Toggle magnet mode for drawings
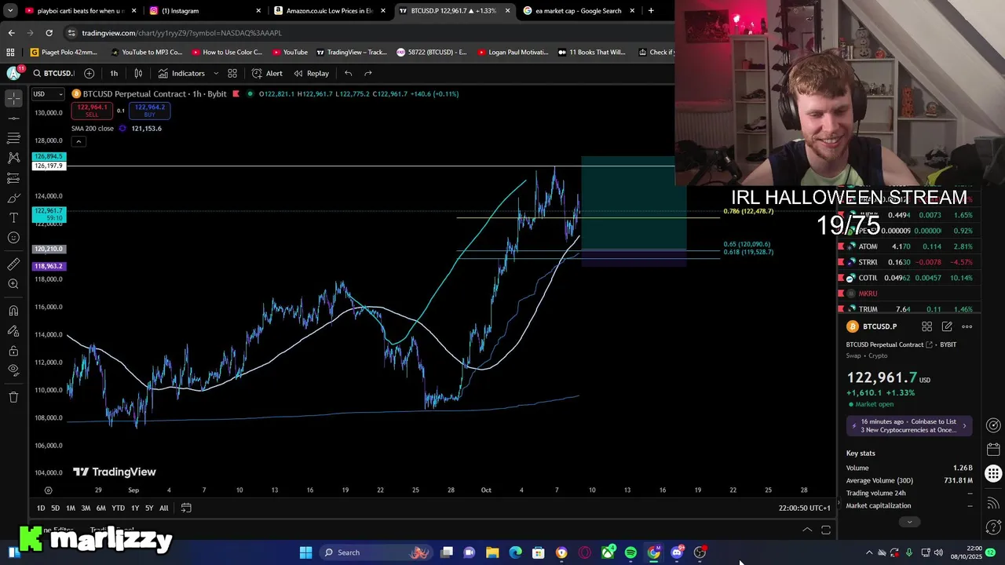Screen dimensions: 1005x565 tap(13, 311)
